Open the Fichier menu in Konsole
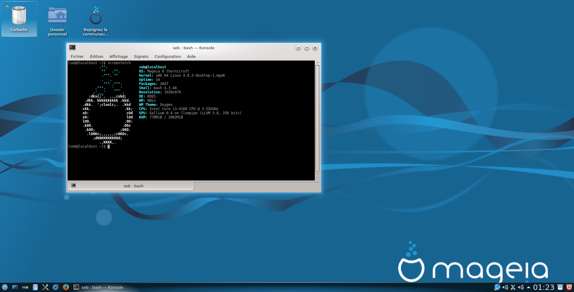This screenshot has width=574, height=292. click(x=77, y=56)
